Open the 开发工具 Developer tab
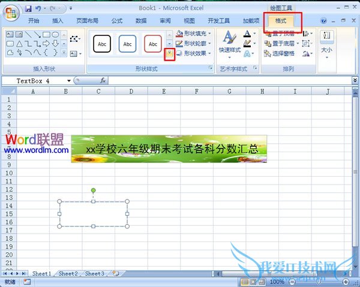This screenshot has height=287, width=360. [218, 21]
